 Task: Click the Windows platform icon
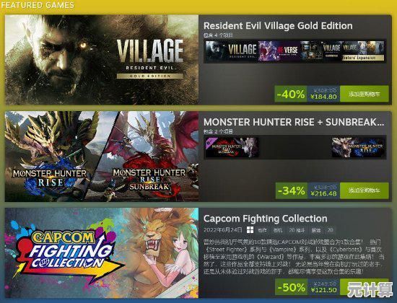point(250,230)
